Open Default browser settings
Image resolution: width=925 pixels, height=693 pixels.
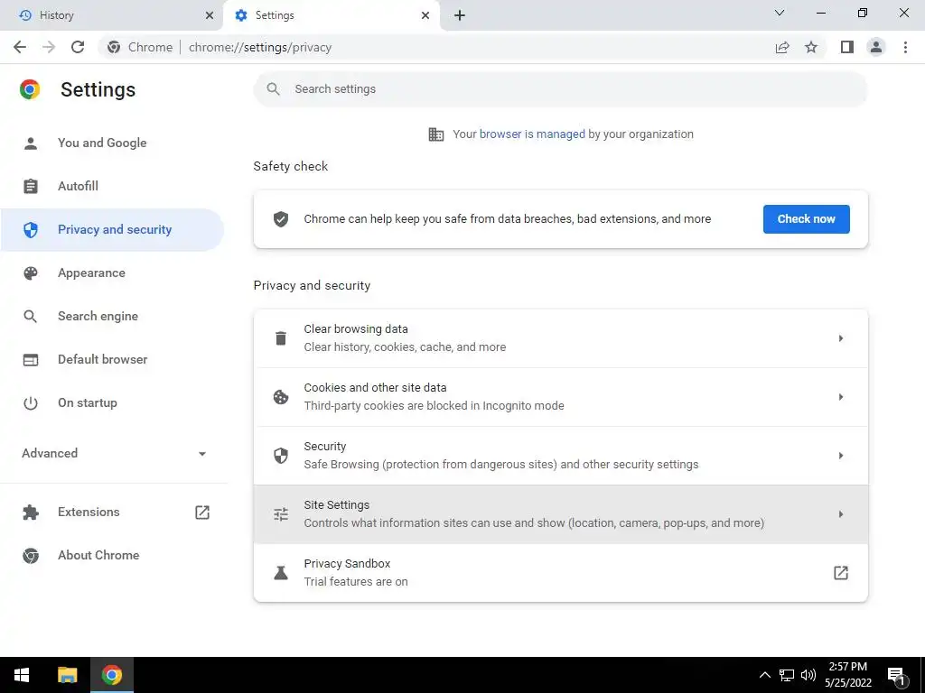[112, 359]
